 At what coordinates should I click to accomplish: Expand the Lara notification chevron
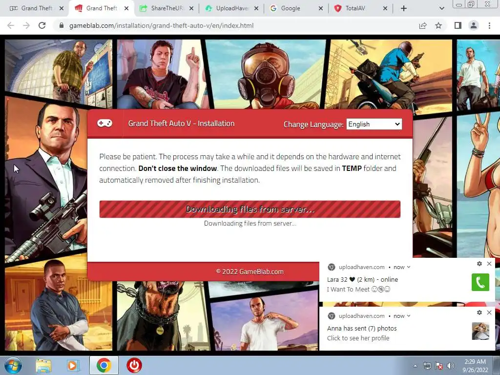click(409, 267)
